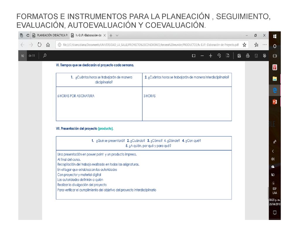Go back to previous page
300x225 pixels.
23,45
